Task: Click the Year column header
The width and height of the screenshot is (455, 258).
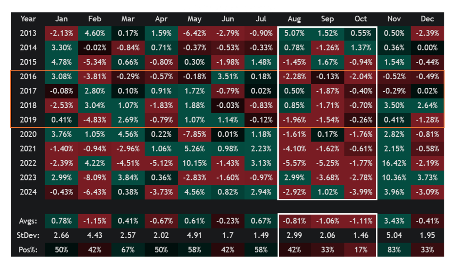Action: 28,19
